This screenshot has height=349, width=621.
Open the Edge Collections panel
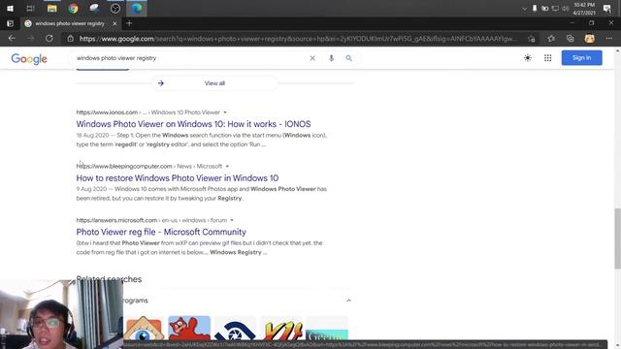pyautogui.click(x=570, y=39)
